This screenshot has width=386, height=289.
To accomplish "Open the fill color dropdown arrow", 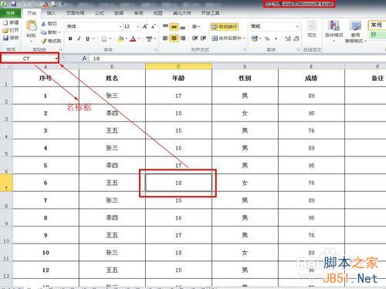I will coord(127,39).
